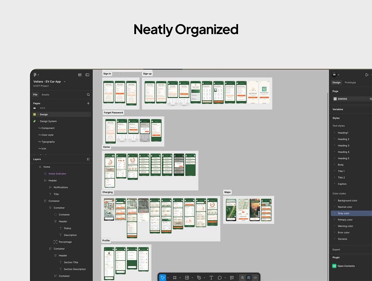Search pages with the magnifier icon

(88, 95)
